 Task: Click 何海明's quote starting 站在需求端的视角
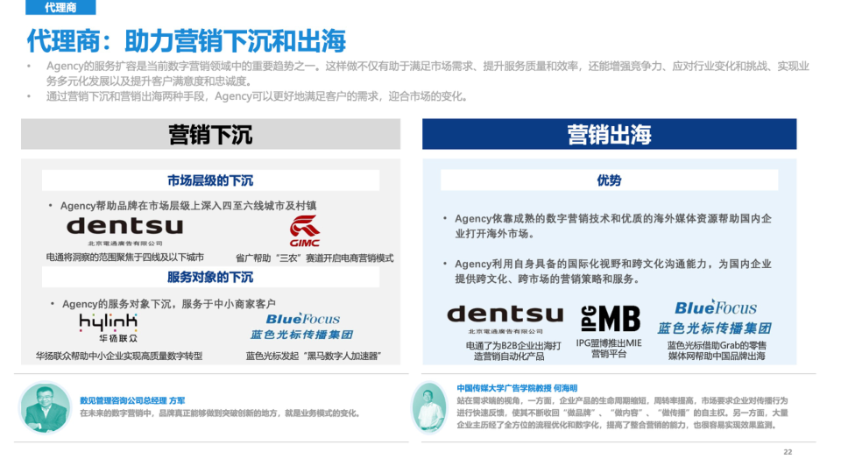623,413
